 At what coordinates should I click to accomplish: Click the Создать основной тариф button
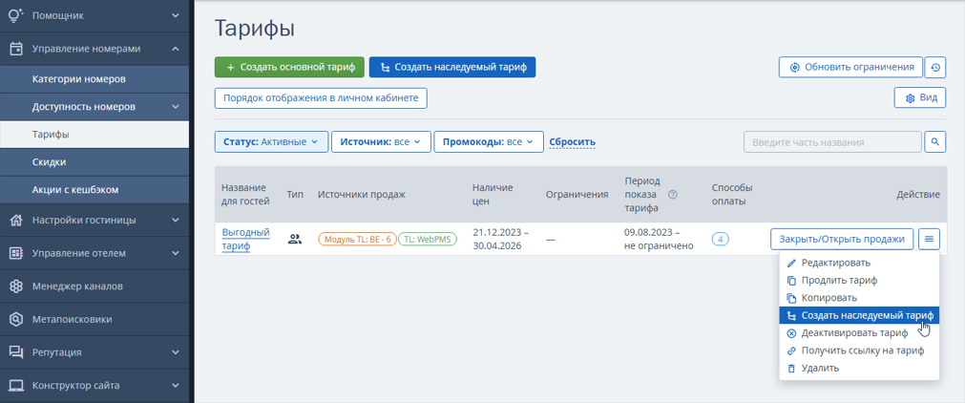[290, 67]
